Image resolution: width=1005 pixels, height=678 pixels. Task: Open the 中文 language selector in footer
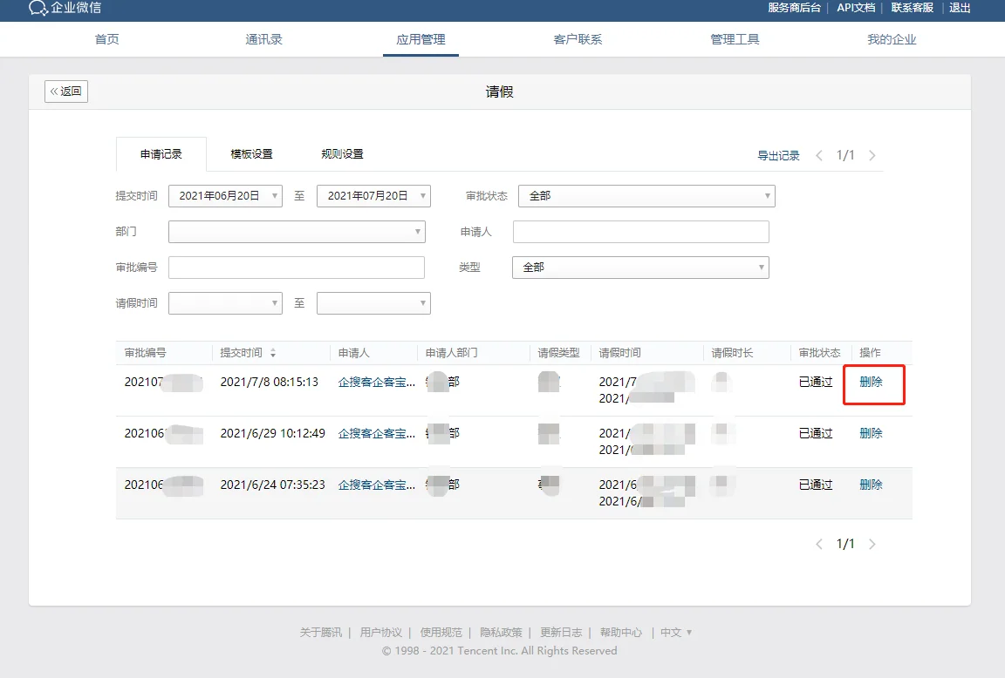(x=675, y=633)
